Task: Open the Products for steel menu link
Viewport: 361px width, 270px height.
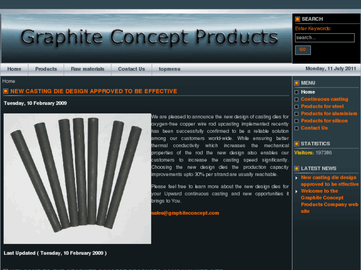Action: (322, 106)
